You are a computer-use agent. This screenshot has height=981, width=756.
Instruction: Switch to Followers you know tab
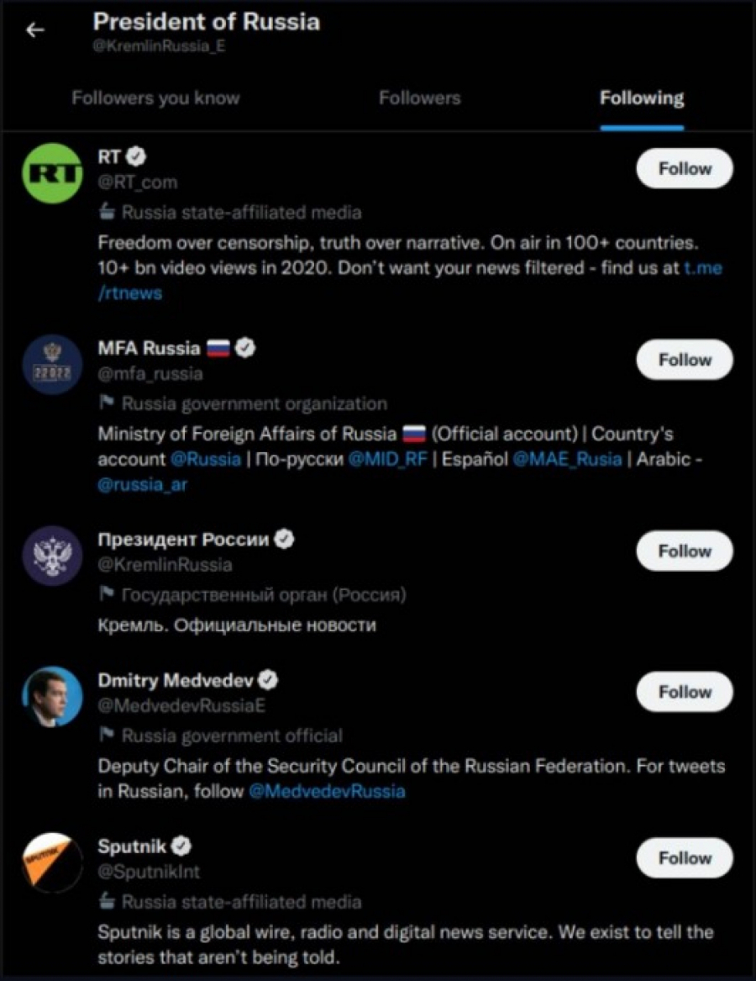[155, 98]
